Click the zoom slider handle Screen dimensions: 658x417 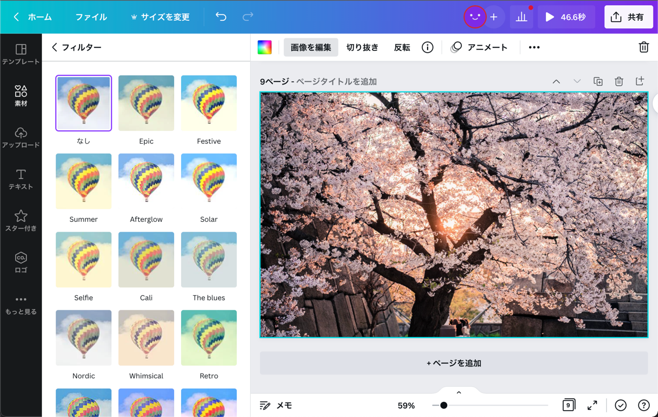[x=443, y=405]
